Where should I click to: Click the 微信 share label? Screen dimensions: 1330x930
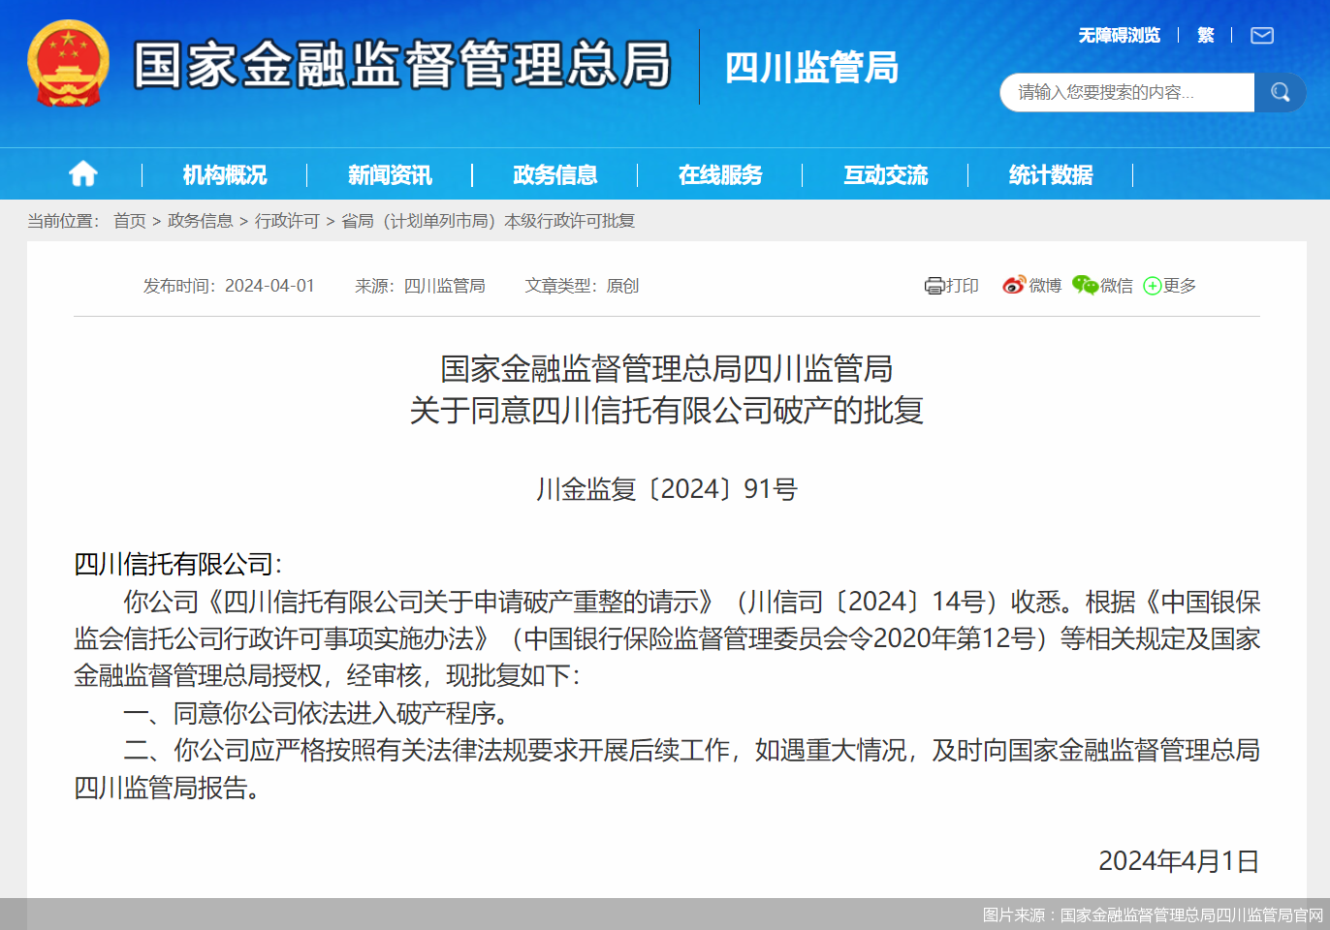[x=1117, y=286]
